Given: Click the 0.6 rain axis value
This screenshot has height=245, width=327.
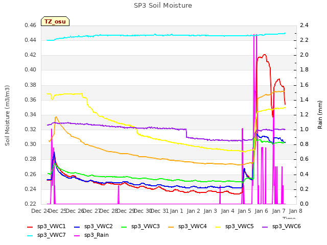Looking at the screenshot, I should point(304,159).
